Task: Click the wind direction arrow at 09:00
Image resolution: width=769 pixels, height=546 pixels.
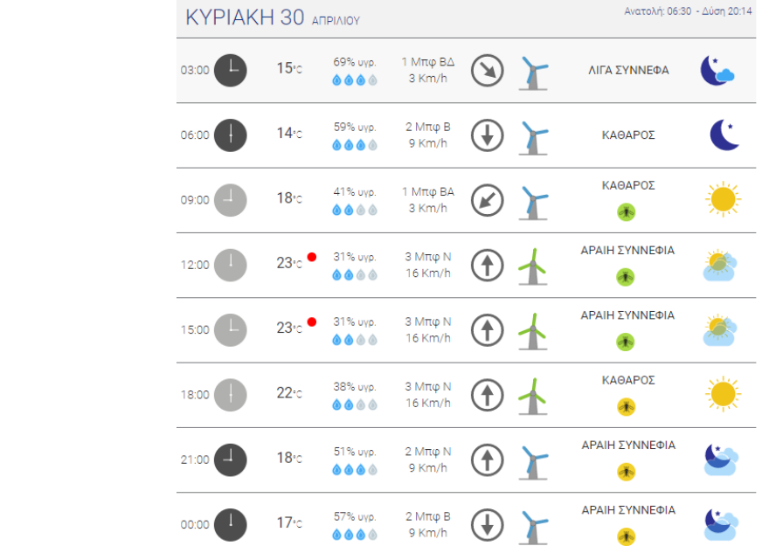Action: coord(488,200)
